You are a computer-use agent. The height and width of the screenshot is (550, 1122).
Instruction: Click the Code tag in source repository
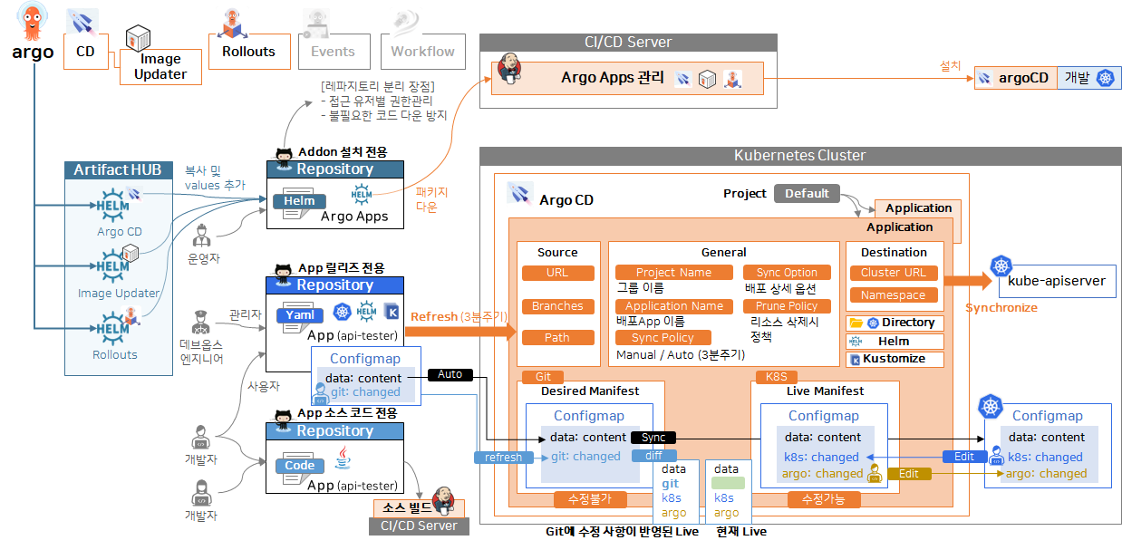pyautogui.click(x=299, y=466)
